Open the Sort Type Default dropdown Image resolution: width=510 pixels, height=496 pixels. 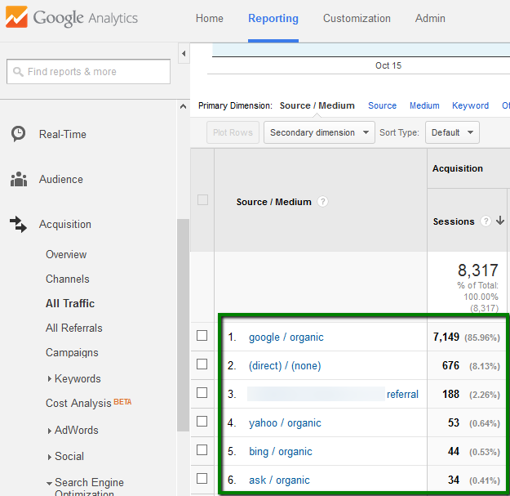(x=452, y=132)
